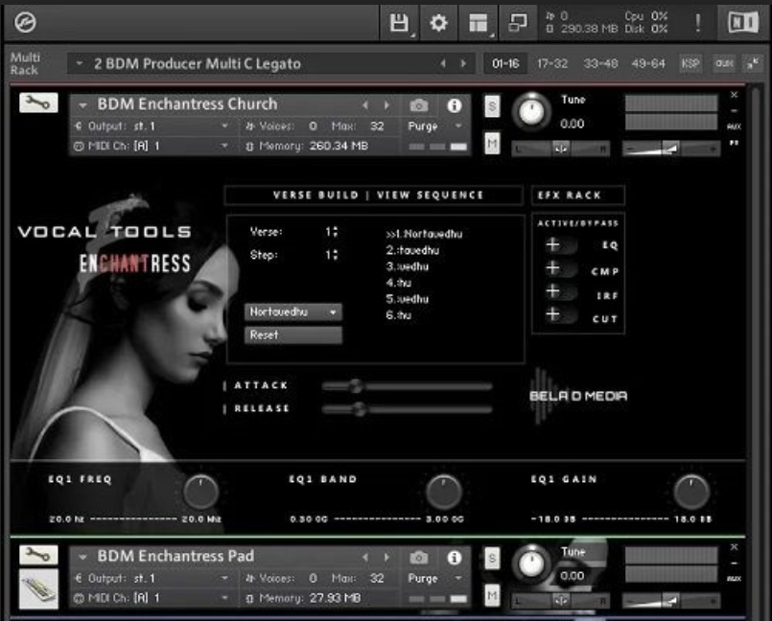Open the Verse Build | View Sequence tab
Viewport: 772px width, 621px height.
374,195
